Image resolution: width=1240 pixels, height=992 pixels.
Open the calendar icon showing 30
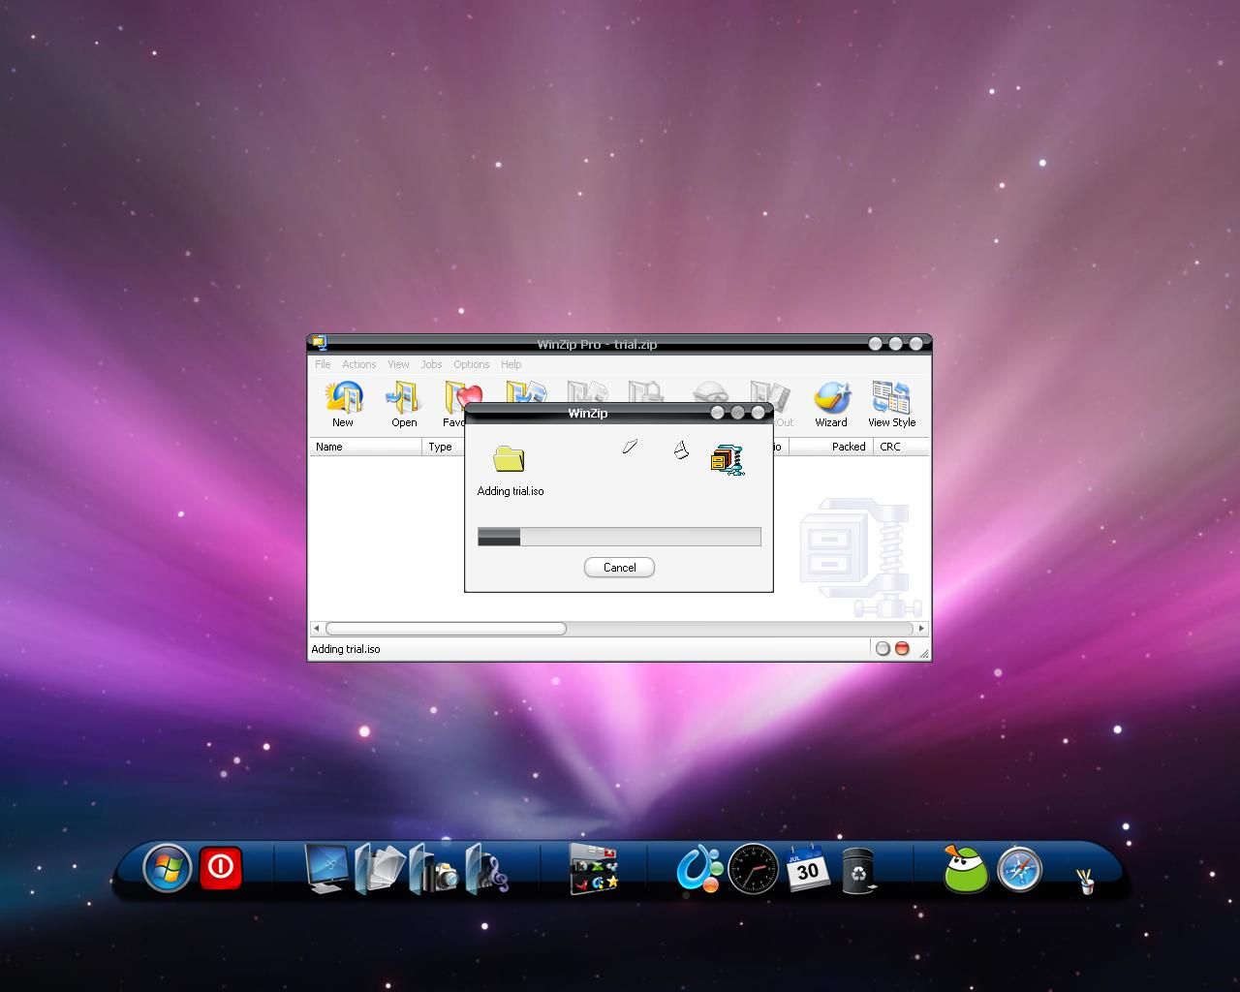[807, 868]
